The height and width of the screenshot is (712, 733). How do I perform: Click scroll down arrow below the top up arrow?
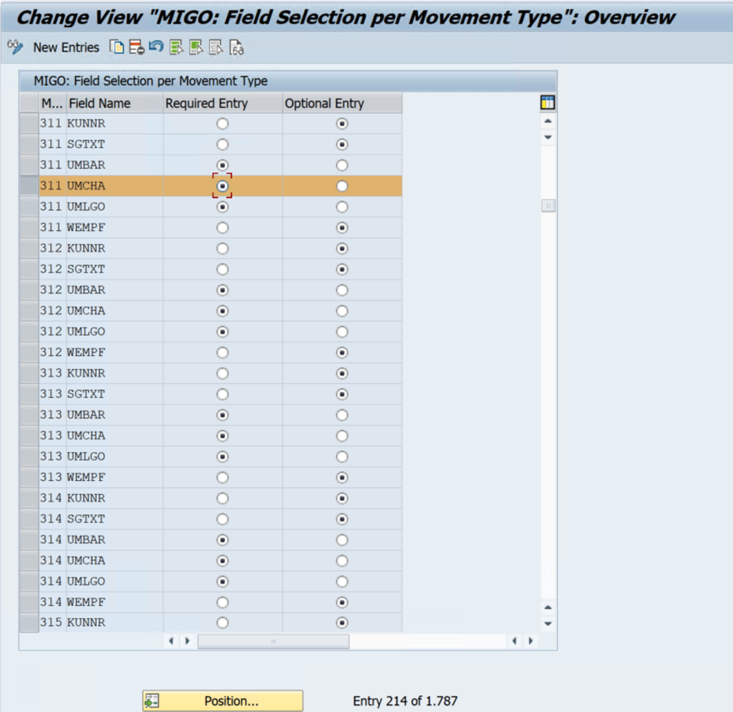coord(548,137)
